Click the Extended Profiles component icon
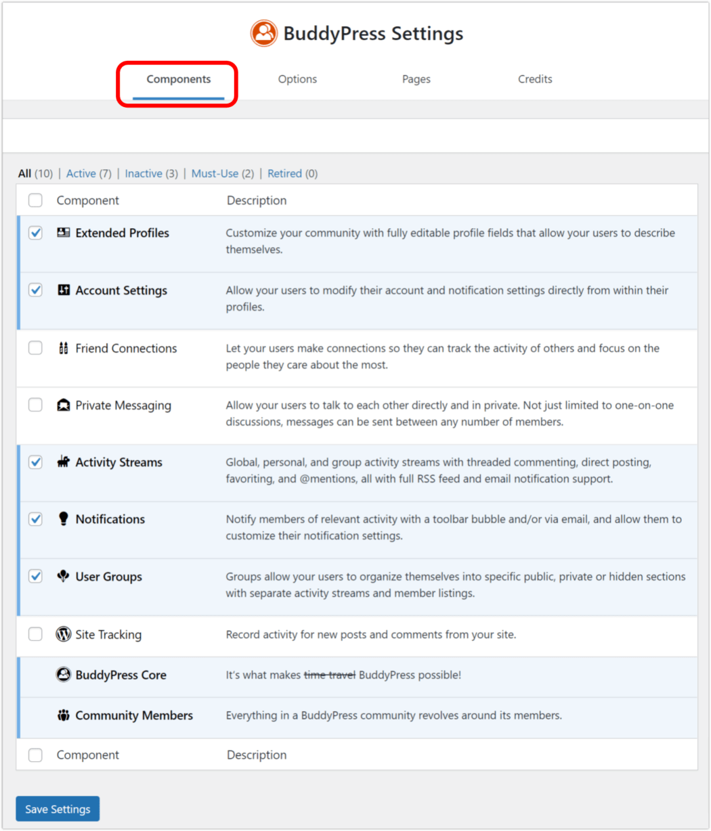The width and height of the screenshot is (711, 831). [x=64, y=233]
